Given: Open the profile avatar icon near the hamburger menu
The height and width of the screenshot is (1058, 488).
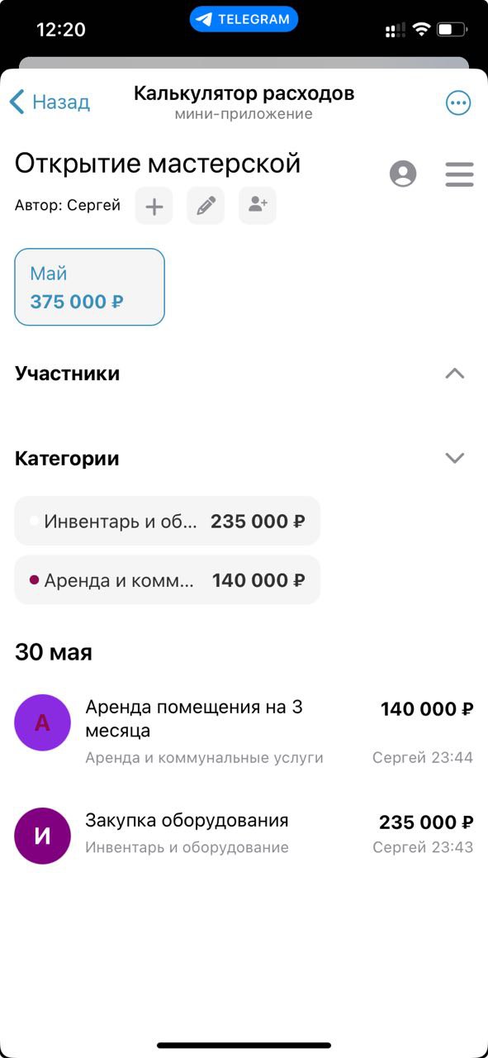Looking at the screenshot, I should tap(403, 174).
